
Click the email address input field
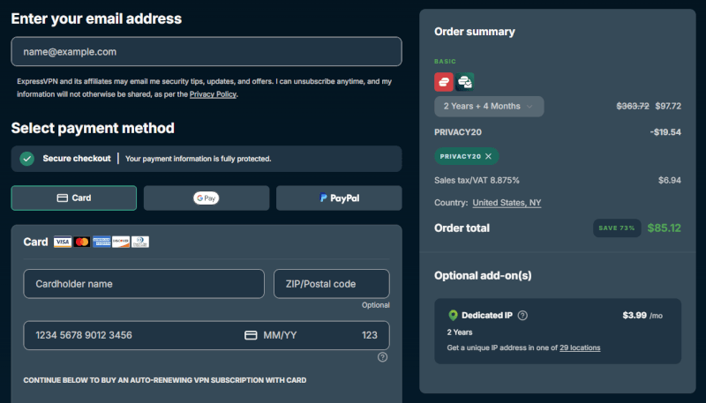click(x=207, y=51)
